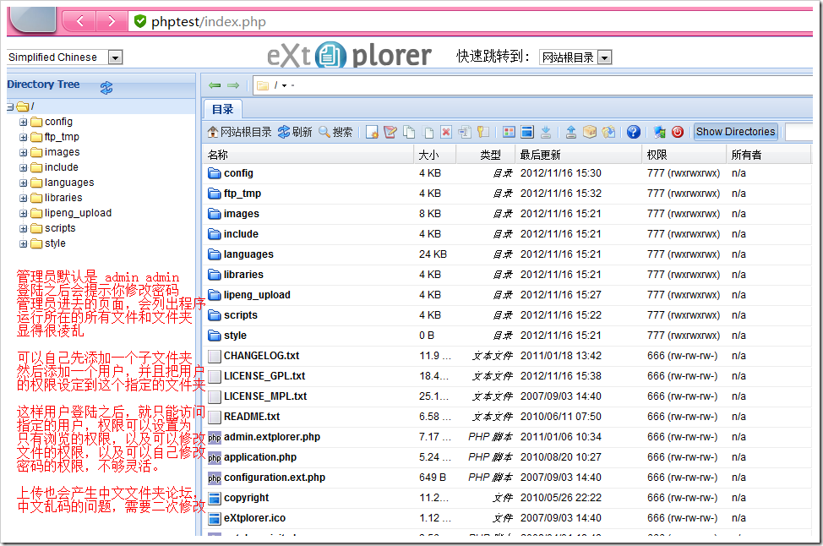Viewport: 823px width, 546px height.
Task: Click the home site root toolbar button
Action: [239, 132]
